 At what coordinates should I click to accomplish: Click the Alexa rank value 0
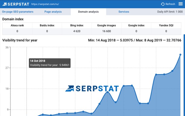point(17,31)
